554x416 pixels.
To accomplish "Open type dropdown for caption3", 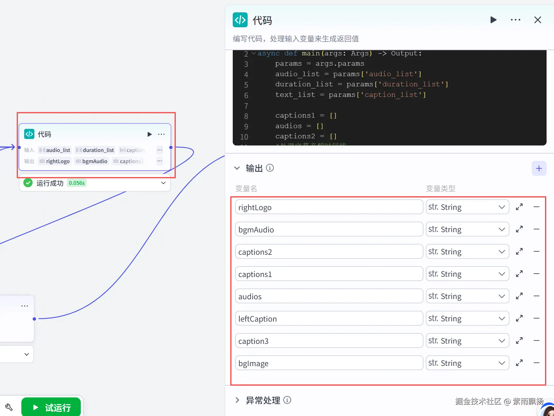I will pos(467,341).
